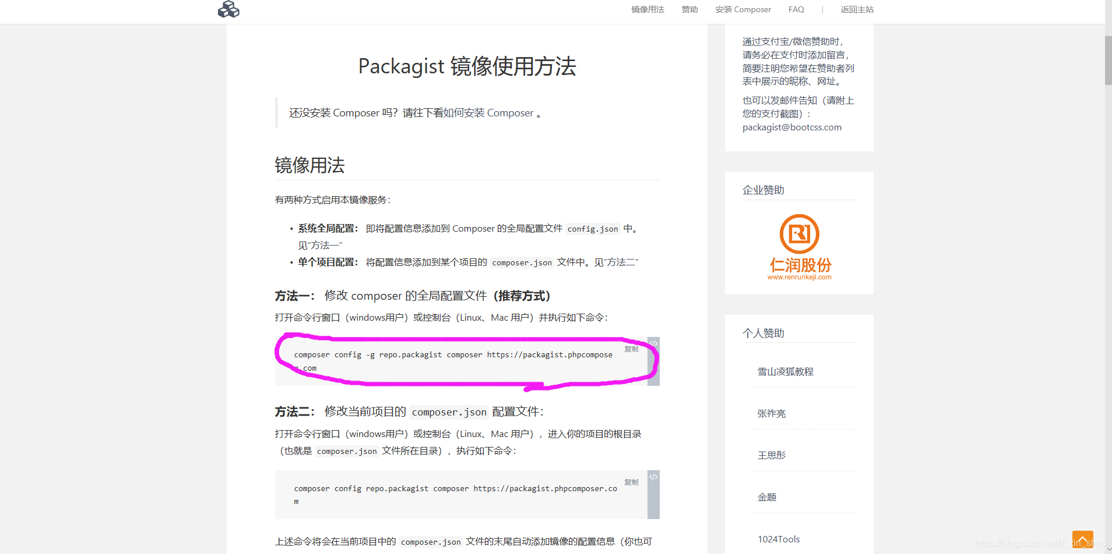Image resolution: width=1112 pixels, height=554 pixels.
Task: Click the orange back-to-top arrow button
Action: 1082,539
